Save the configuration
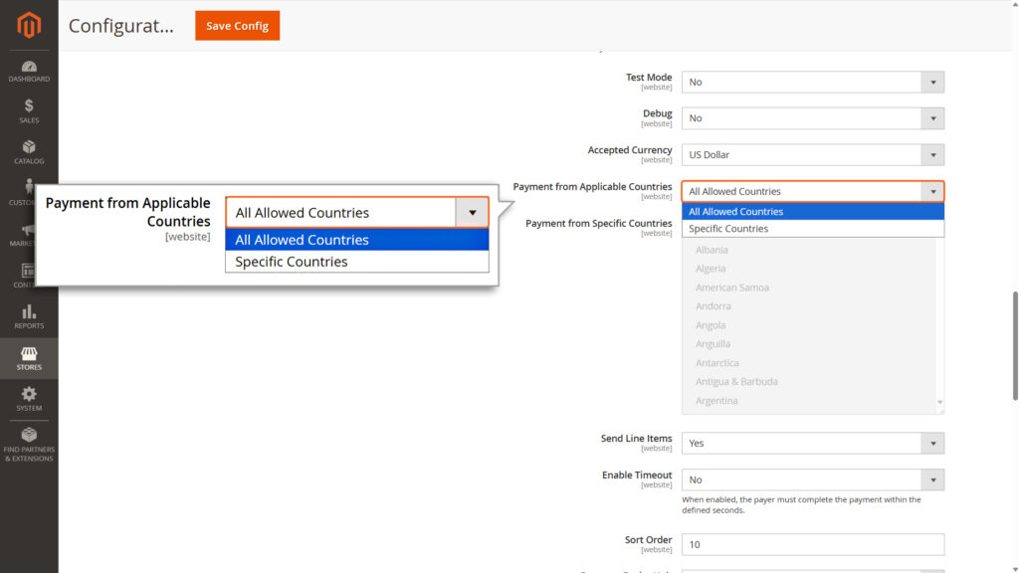Image resolution: width=1019 pixels, height=573 pixels. tap(237, 26)
